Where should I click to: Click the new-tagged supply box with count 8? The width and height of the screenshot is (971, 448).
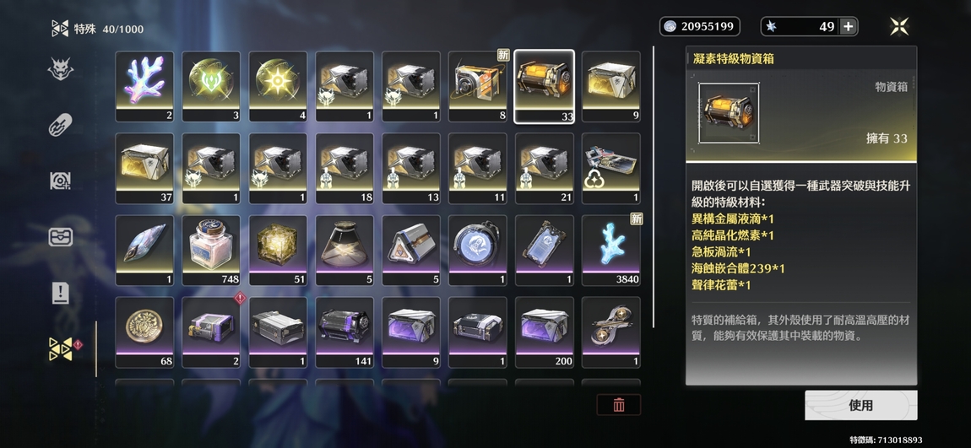pos(477,86)
